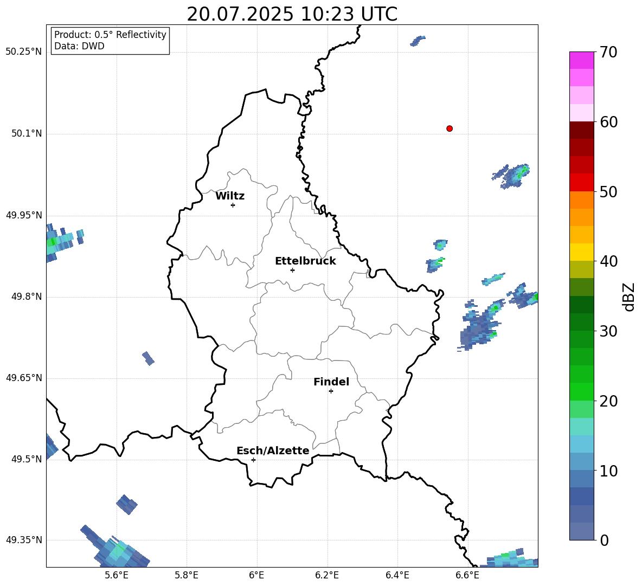
Task: Click the 40 tick on the colorbar
Action: [608, 261]
